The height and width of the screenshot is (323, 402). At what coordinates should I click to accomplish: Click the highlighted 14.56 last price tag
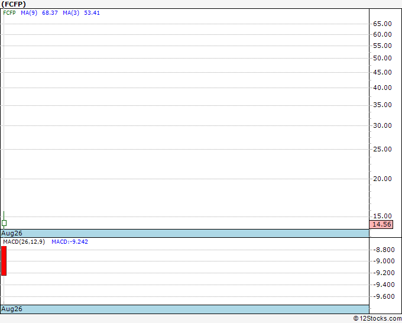coord(381,224)
